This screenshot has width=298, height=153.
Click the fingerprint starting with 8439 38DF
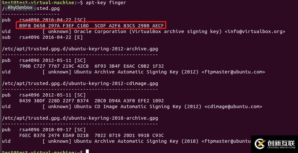[x=92, y=101]
